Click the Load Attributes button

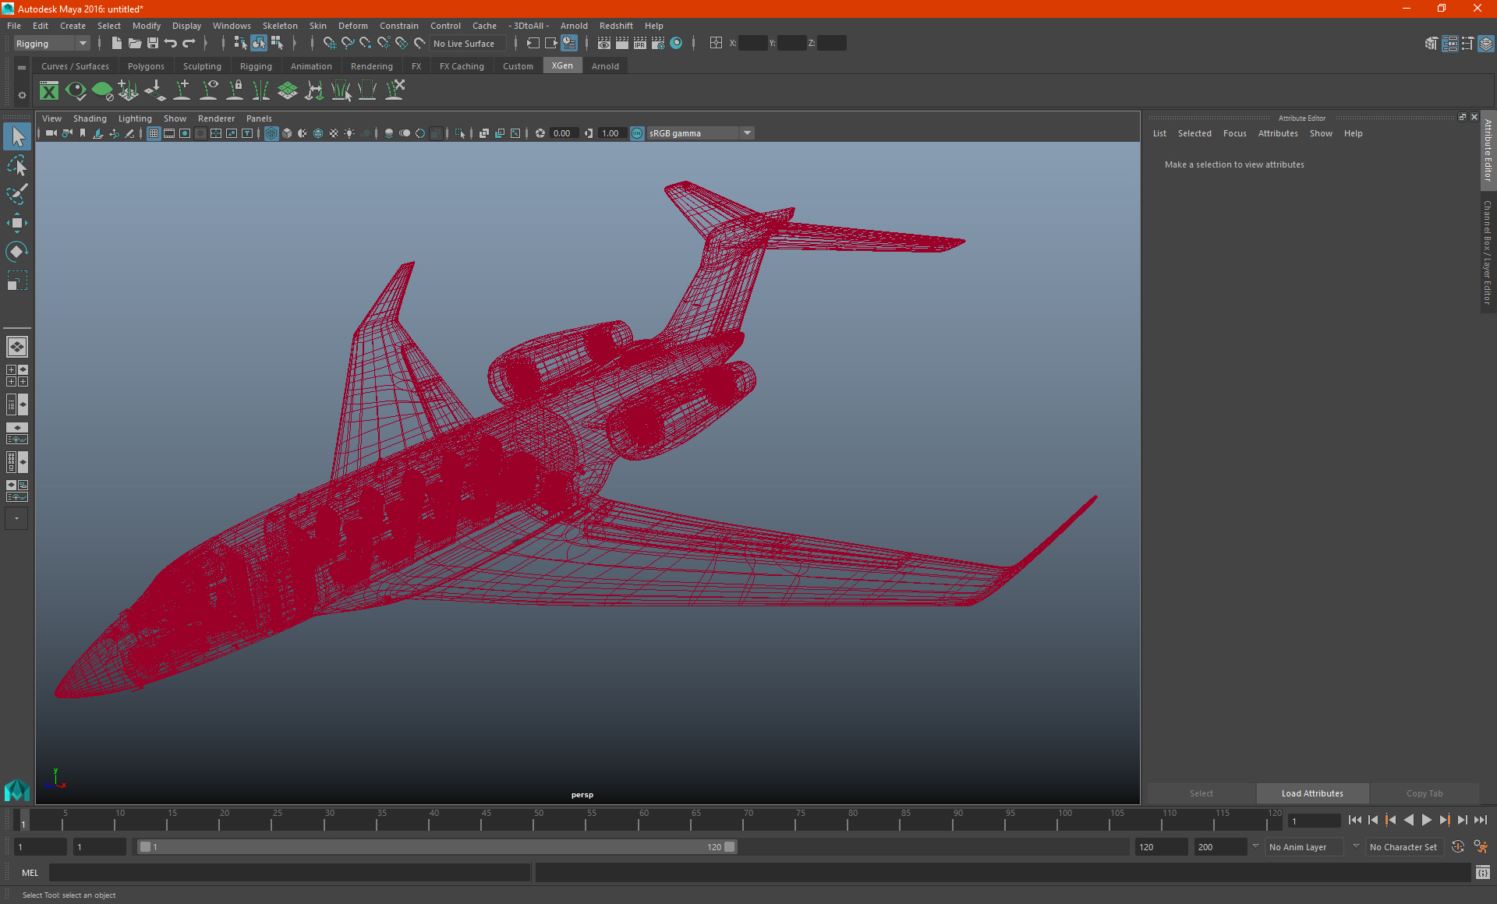1312,793
